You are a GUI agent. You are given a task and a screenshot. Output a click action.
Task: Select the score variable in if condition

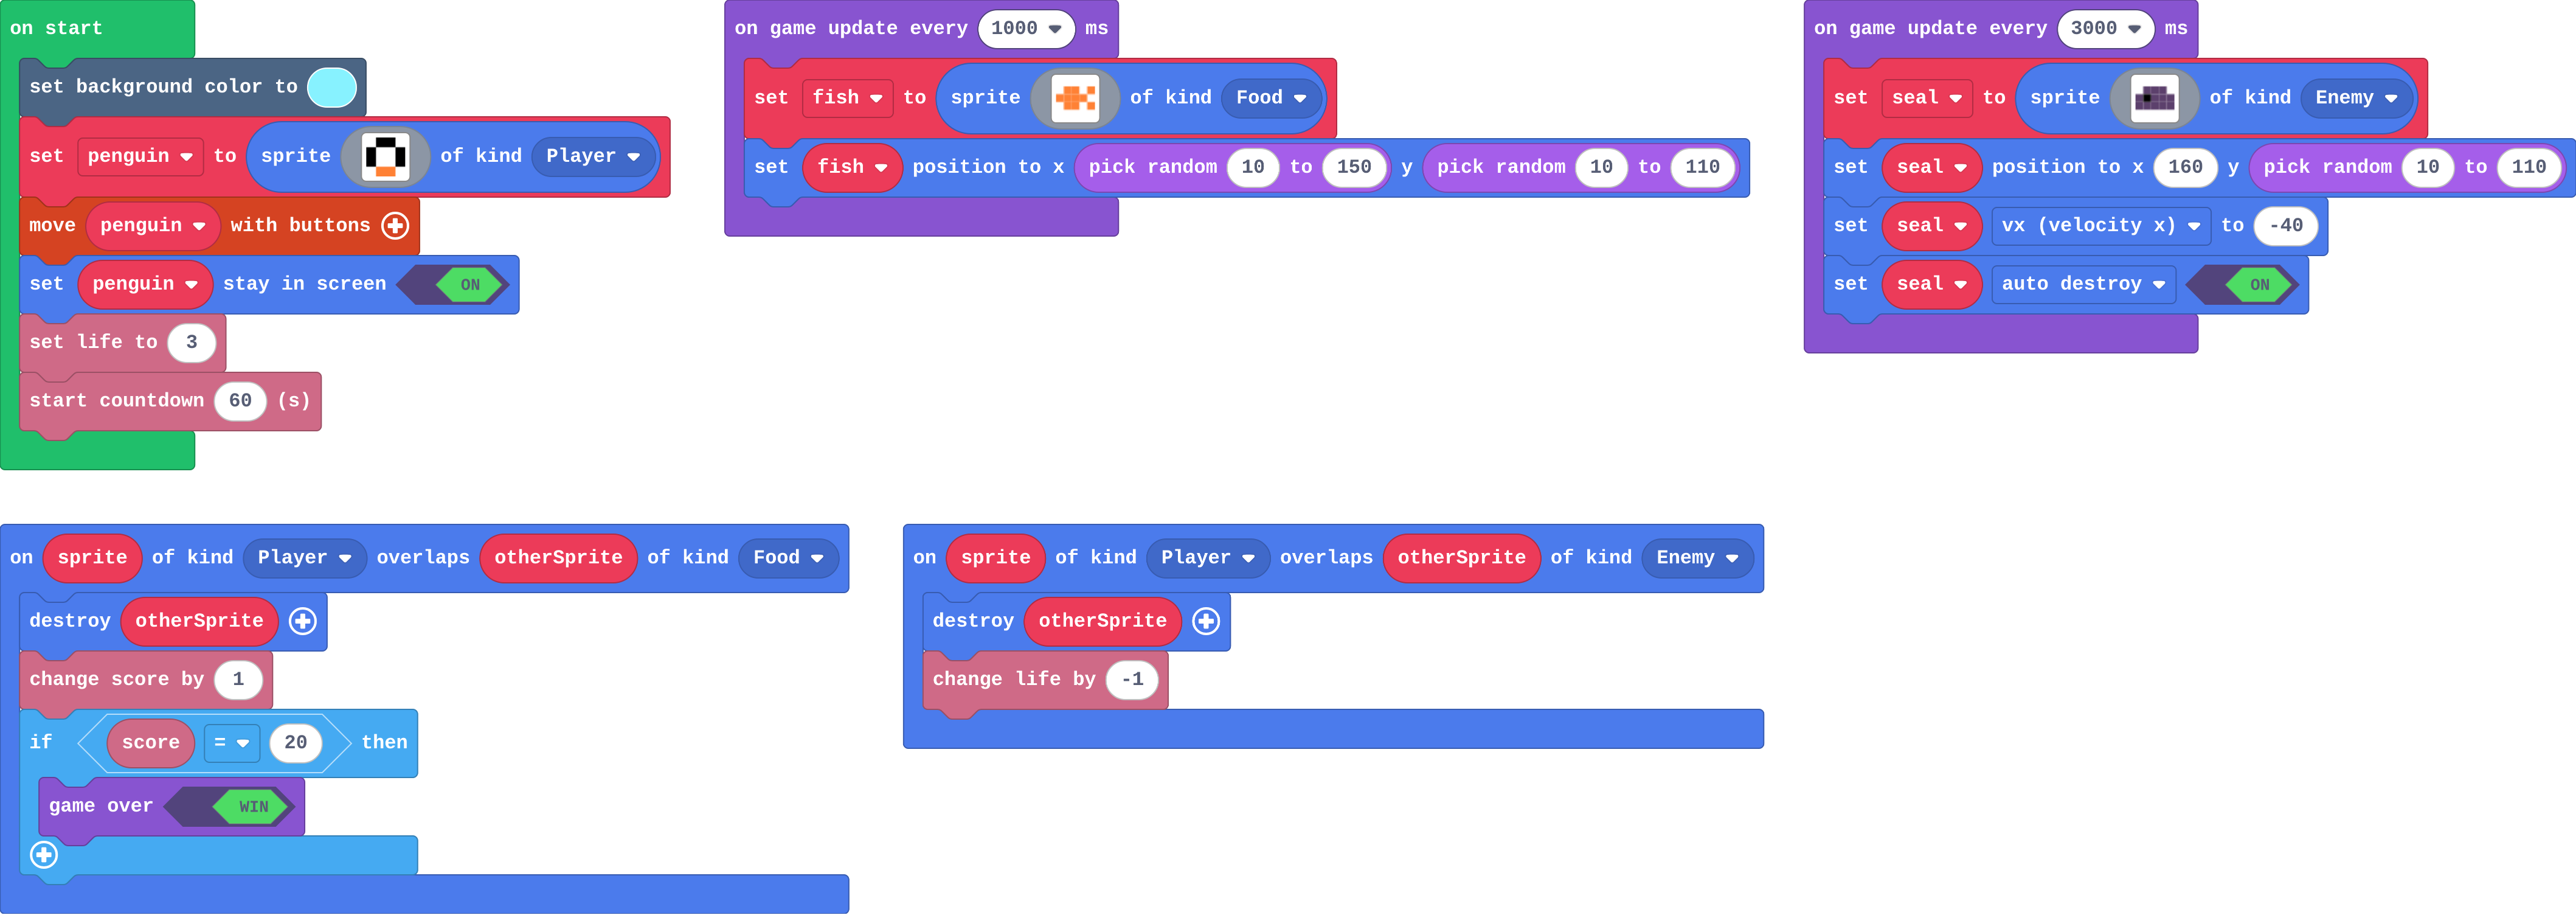[151, 743]
